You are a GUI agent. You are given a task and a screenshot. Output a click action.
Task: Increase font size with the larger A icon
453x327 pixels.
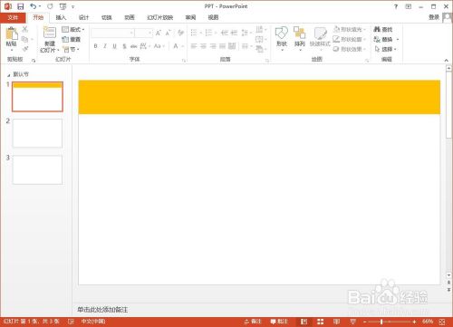pos(159,33)
